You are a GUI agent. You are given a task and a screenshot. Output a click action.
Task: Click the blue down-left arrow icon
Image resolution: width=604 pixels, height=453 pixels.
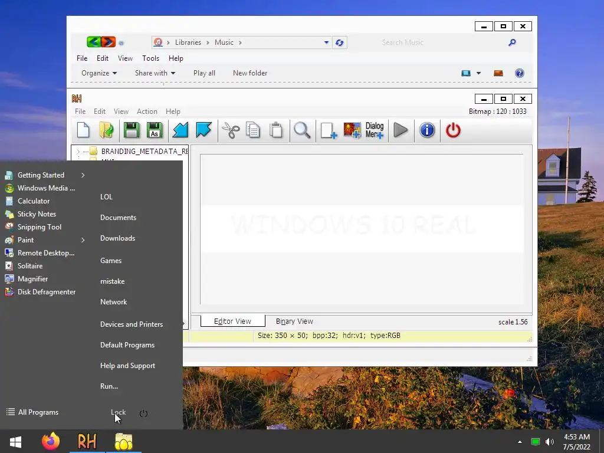[180, 130]
